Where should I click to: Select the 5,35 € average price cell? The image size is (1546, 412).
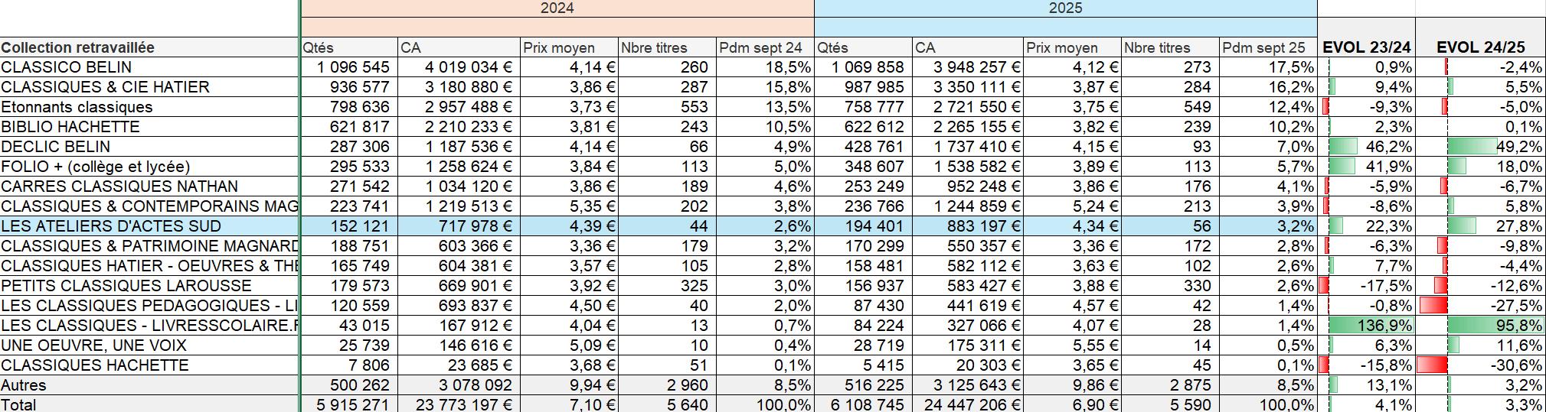pos(569,206)
